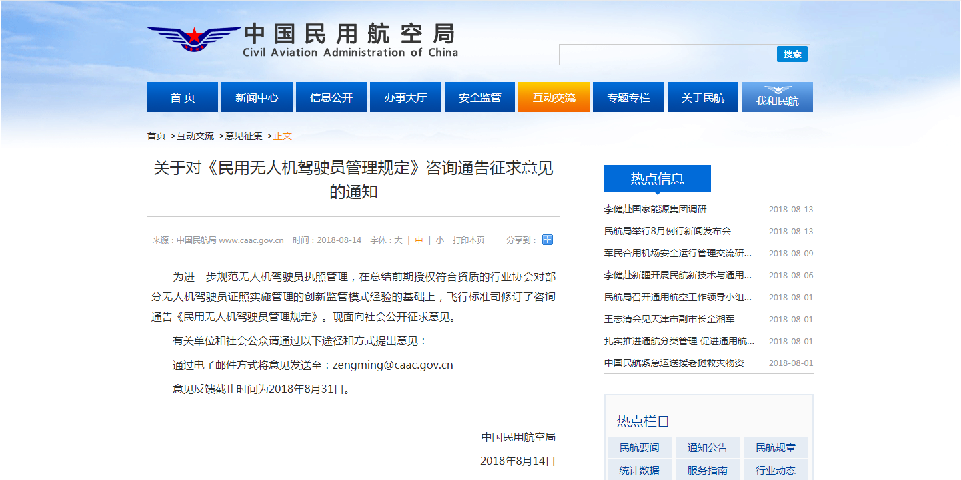Viewport: 961px width, 480px height.
Task: Click 打印本页 to print the page
Action: tap(469, 240)
